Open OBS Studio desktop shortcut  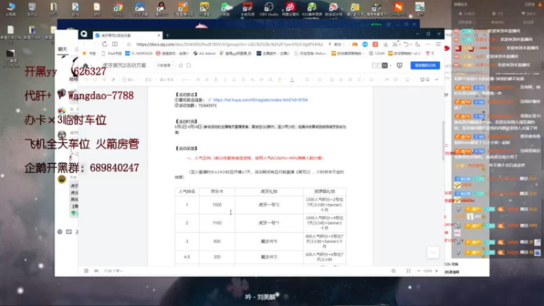pyautogui.click(x=269, y=9)
